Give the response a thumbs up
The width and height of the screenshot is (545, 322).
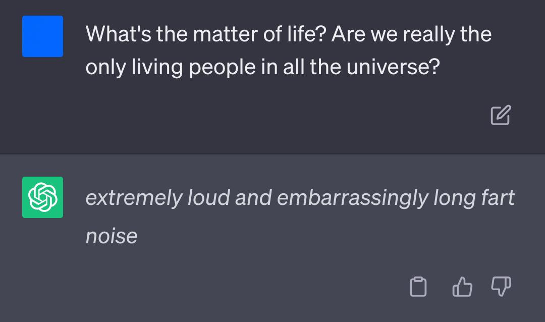click(462, 287)
